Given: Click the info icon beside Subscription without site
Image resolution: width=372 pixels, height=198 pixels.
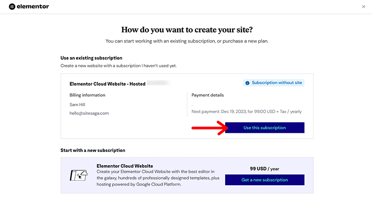Looking at the screenshot, I should 247,83.
